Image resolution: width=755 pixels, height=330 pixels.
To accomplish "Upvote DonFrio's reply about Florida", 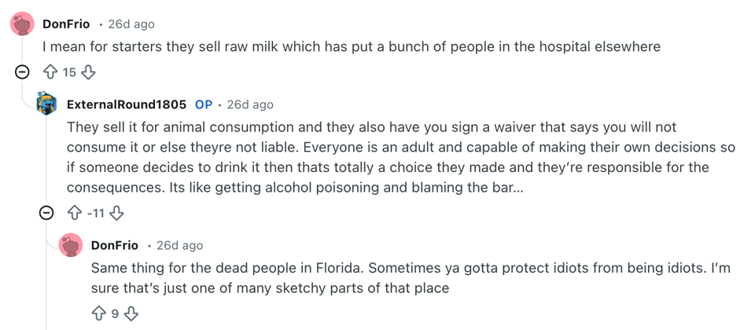I will coord(99,313).
